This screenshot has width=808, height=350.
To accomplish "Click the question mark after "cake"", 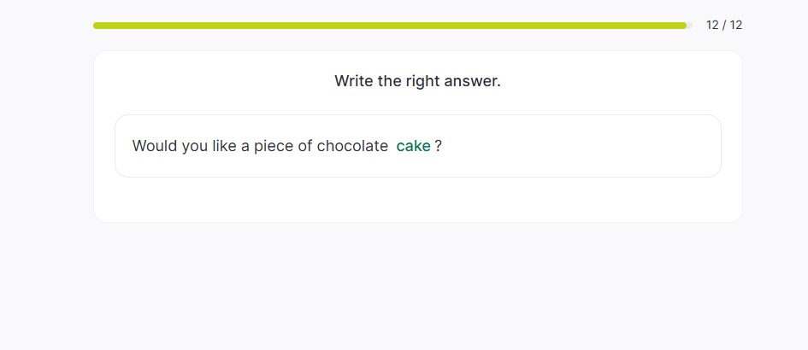I will click(x=439, y=146).
